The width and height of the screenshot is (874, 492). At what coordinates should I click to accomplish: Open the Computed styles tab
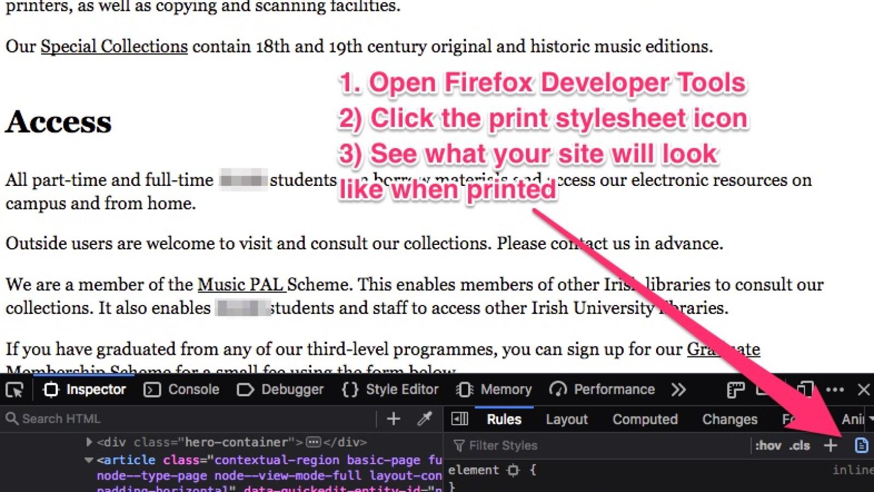[645, 419]
